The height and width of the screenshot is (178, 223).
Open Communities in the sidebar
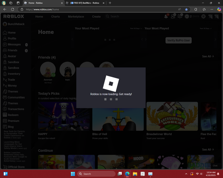[14, 97]
